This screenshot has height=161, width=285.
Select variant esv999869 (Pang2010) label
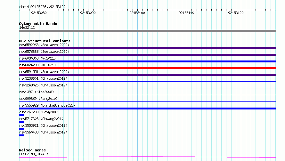38,99
